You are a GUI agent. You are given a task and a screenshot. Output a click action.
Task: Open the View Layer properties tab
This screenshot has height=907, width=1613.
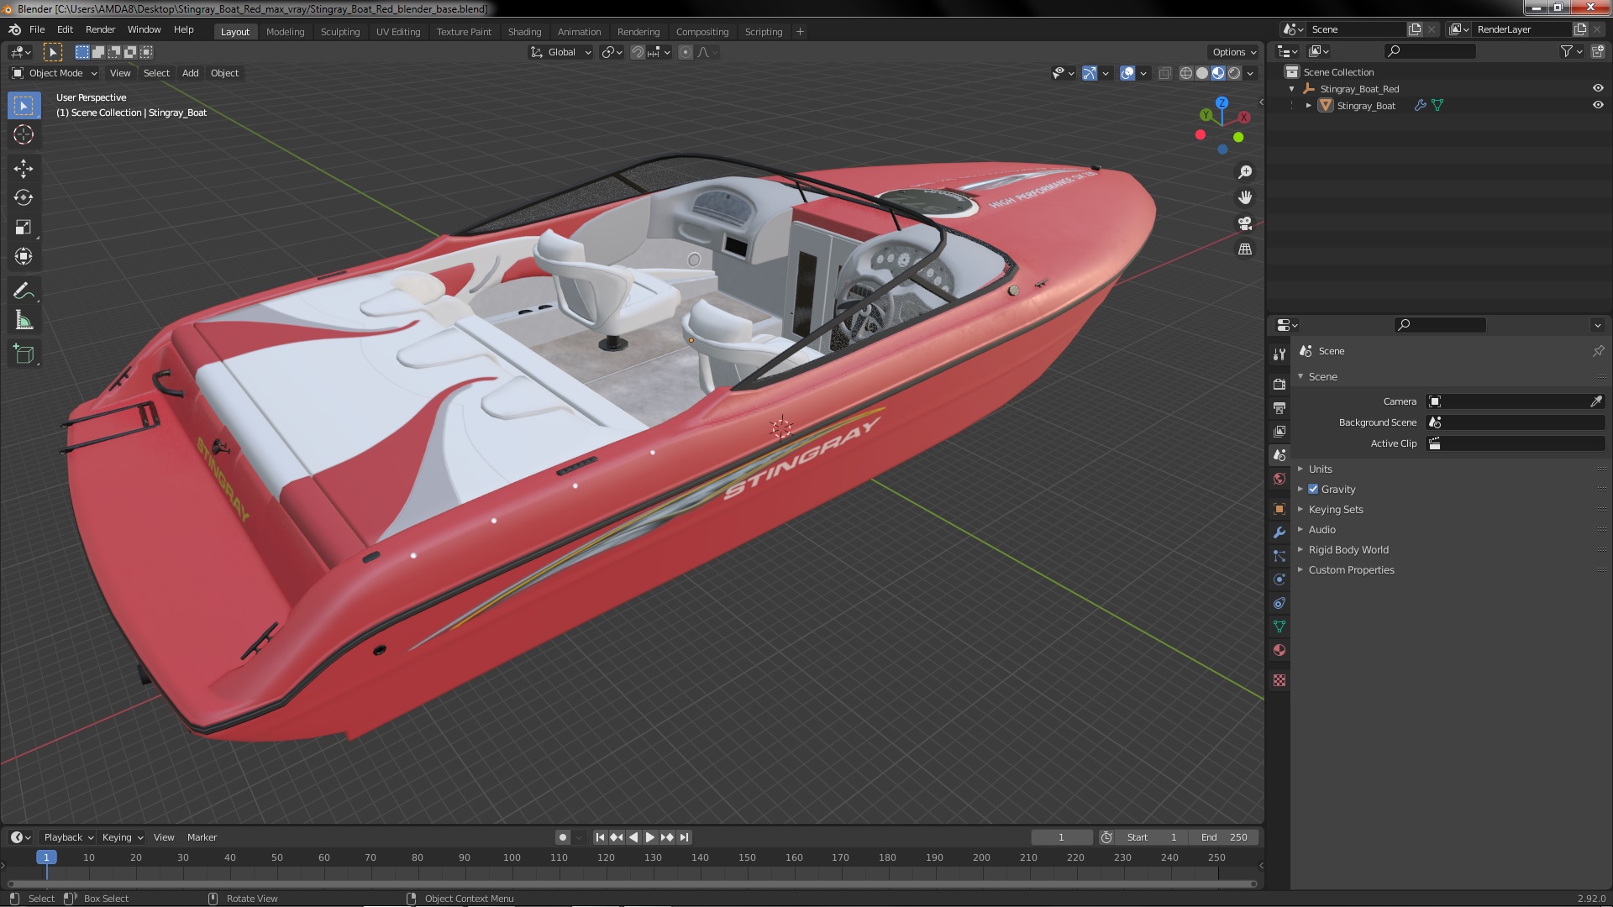point(1279,431)
